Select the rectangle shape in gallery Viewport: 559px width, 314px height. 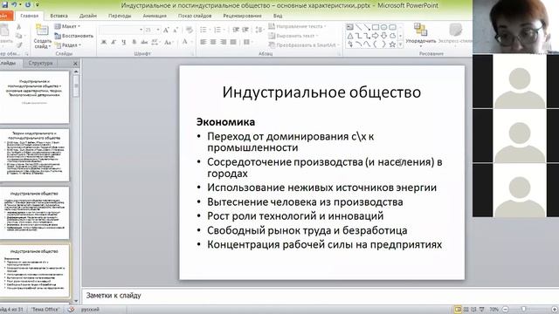[376, 27]
